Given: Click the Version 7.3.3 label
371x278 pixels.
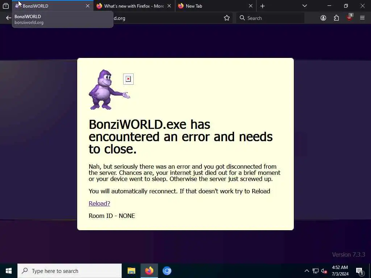Looking at the screenshot, I should [348, 254].
